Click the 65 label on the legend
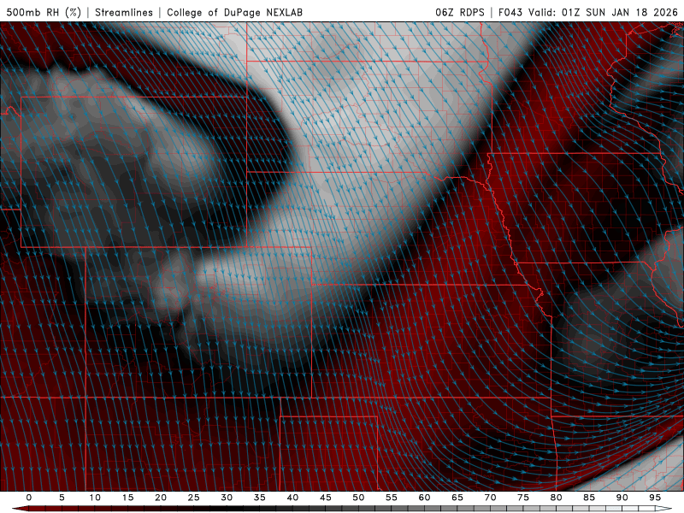 click(x=457, y=498)
